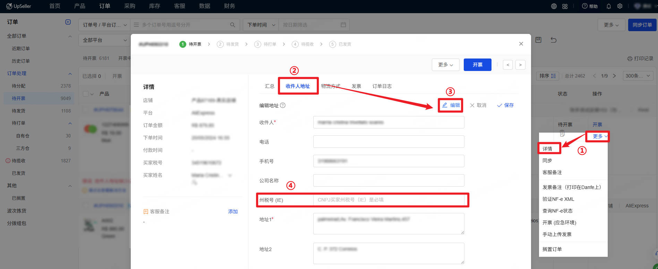The height and width of the screenshot is (269, 658).
Task: Click the 开票 link in 操作 column
Action: [597, 125]
